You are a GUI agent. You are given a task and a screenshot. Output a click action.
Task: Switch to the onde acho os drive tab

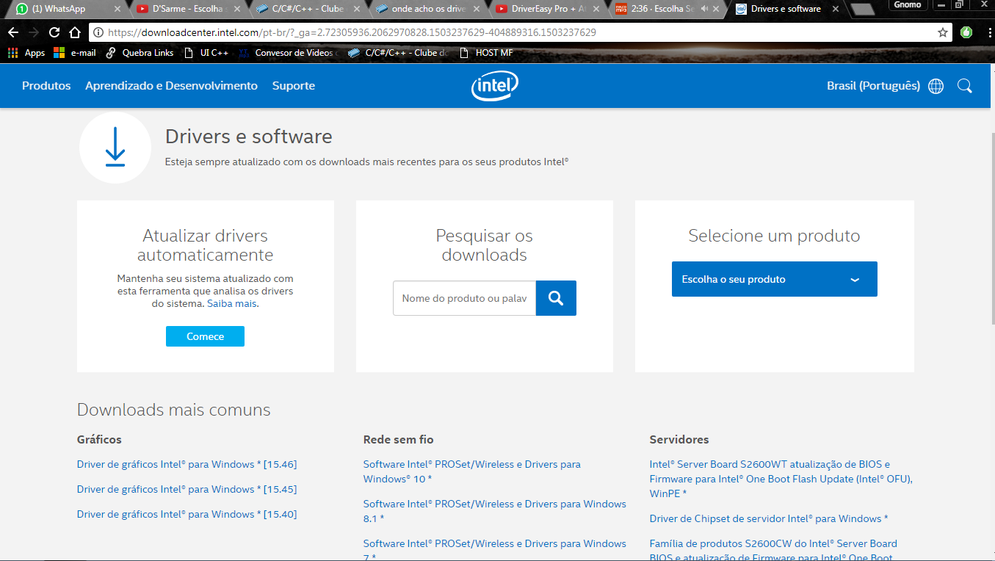pos(426,9)
